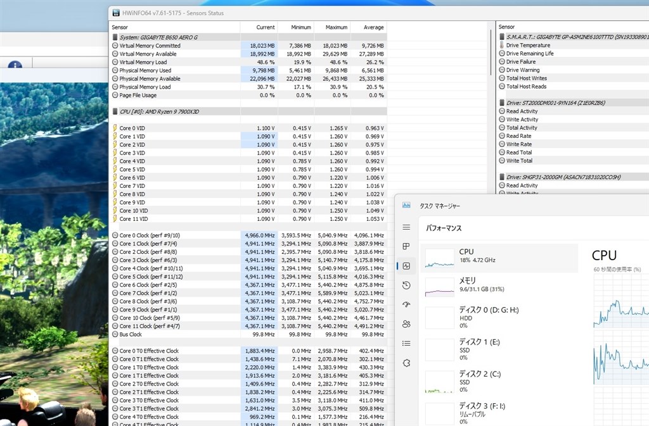Click chip icon beside CPU [#0]: AMD Ryzen 9 7900X3D
This screenshot has height=426, width=649.
coord(115,111)
